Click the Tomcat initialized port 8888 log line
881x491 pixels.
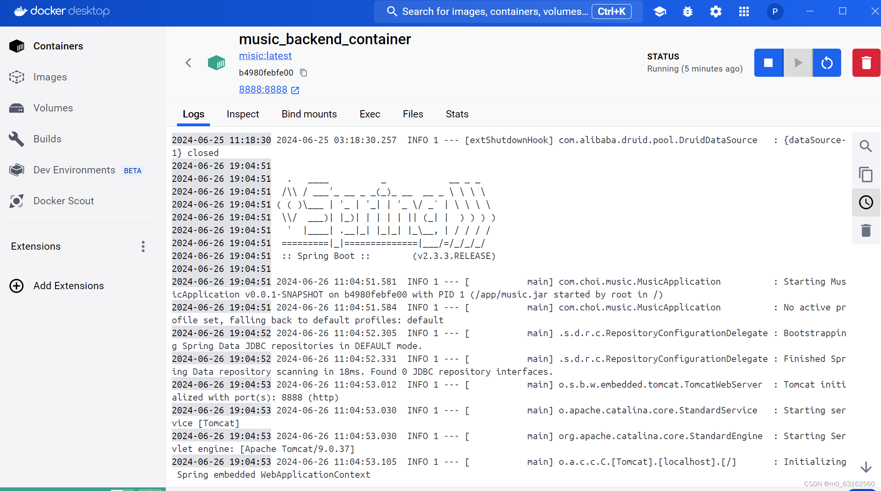tap(509, 391)
